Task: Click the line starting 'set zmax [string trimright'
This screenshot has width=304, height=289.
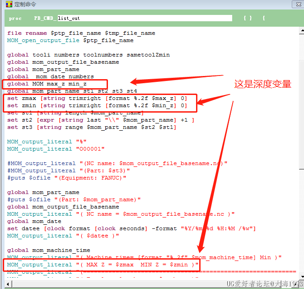Action: coord(97,99)
